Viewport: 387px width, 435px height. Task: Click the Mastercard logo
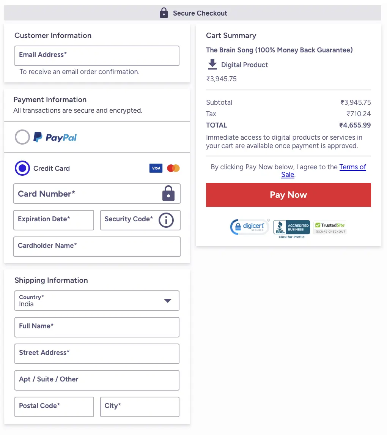point(173,168)
